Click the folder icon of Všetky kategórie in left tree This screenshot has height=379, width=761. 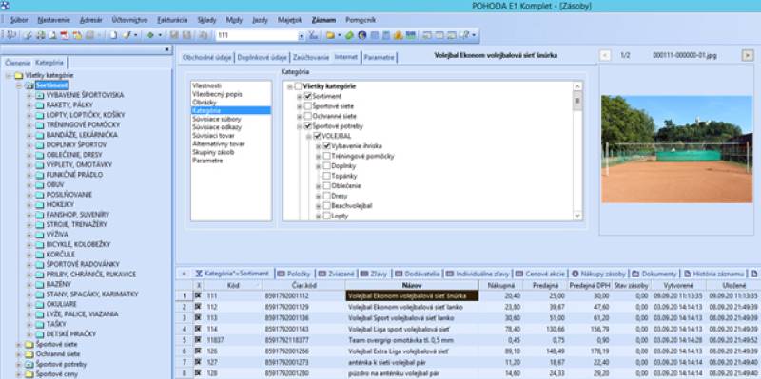tap(18, 76)
